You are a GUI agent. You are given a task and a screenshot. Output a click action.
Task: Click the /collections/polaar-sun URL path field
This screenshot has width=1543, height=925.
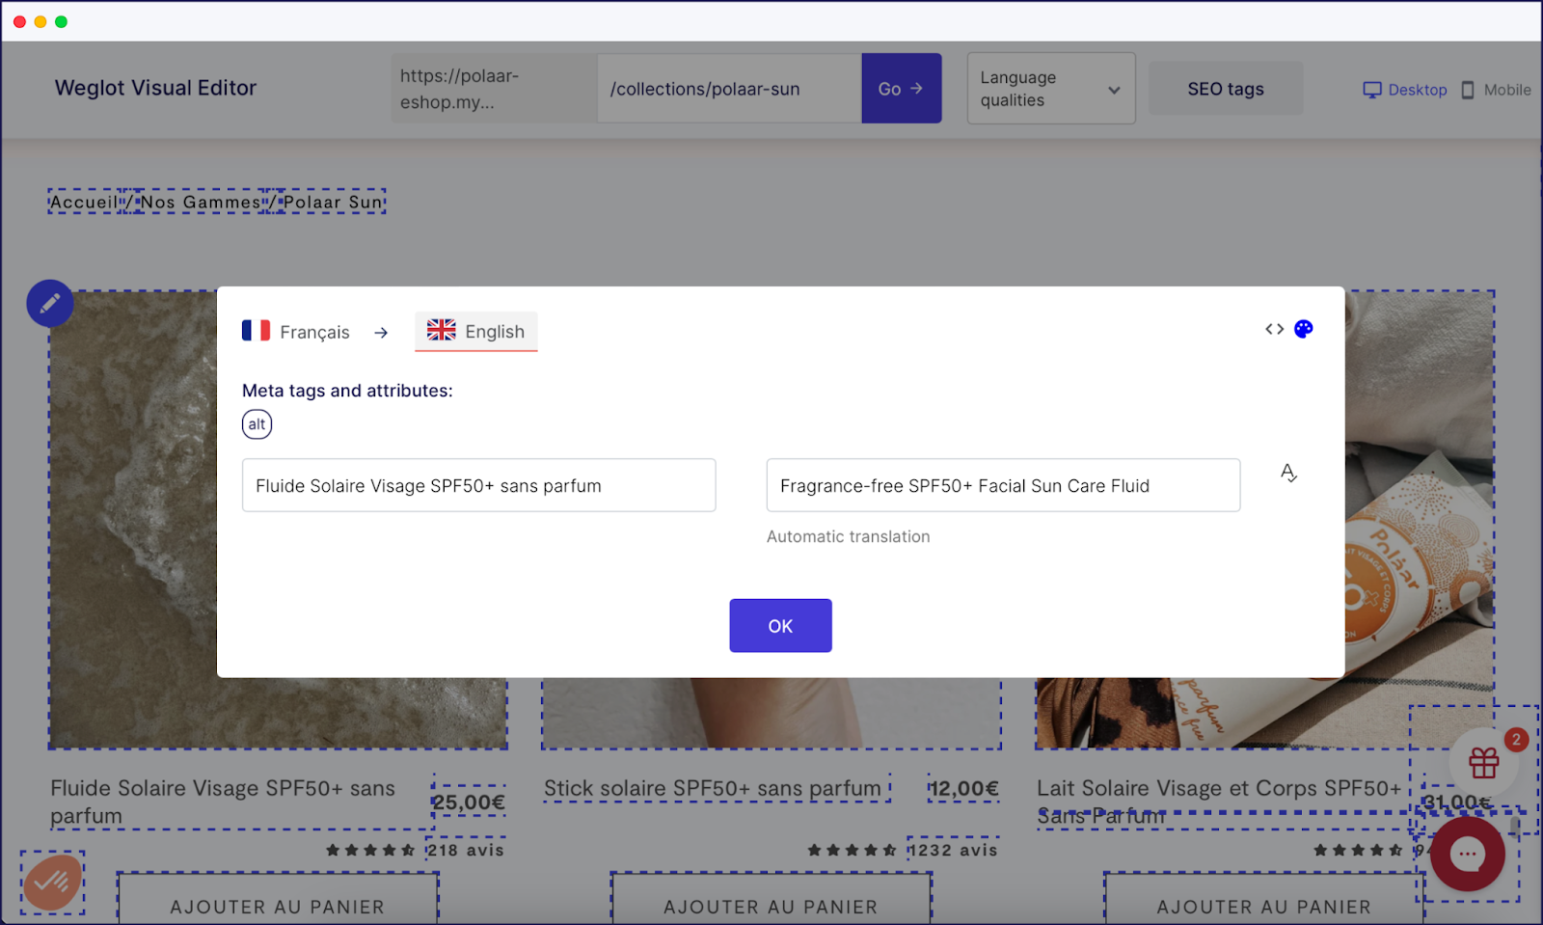coord(729,89)
